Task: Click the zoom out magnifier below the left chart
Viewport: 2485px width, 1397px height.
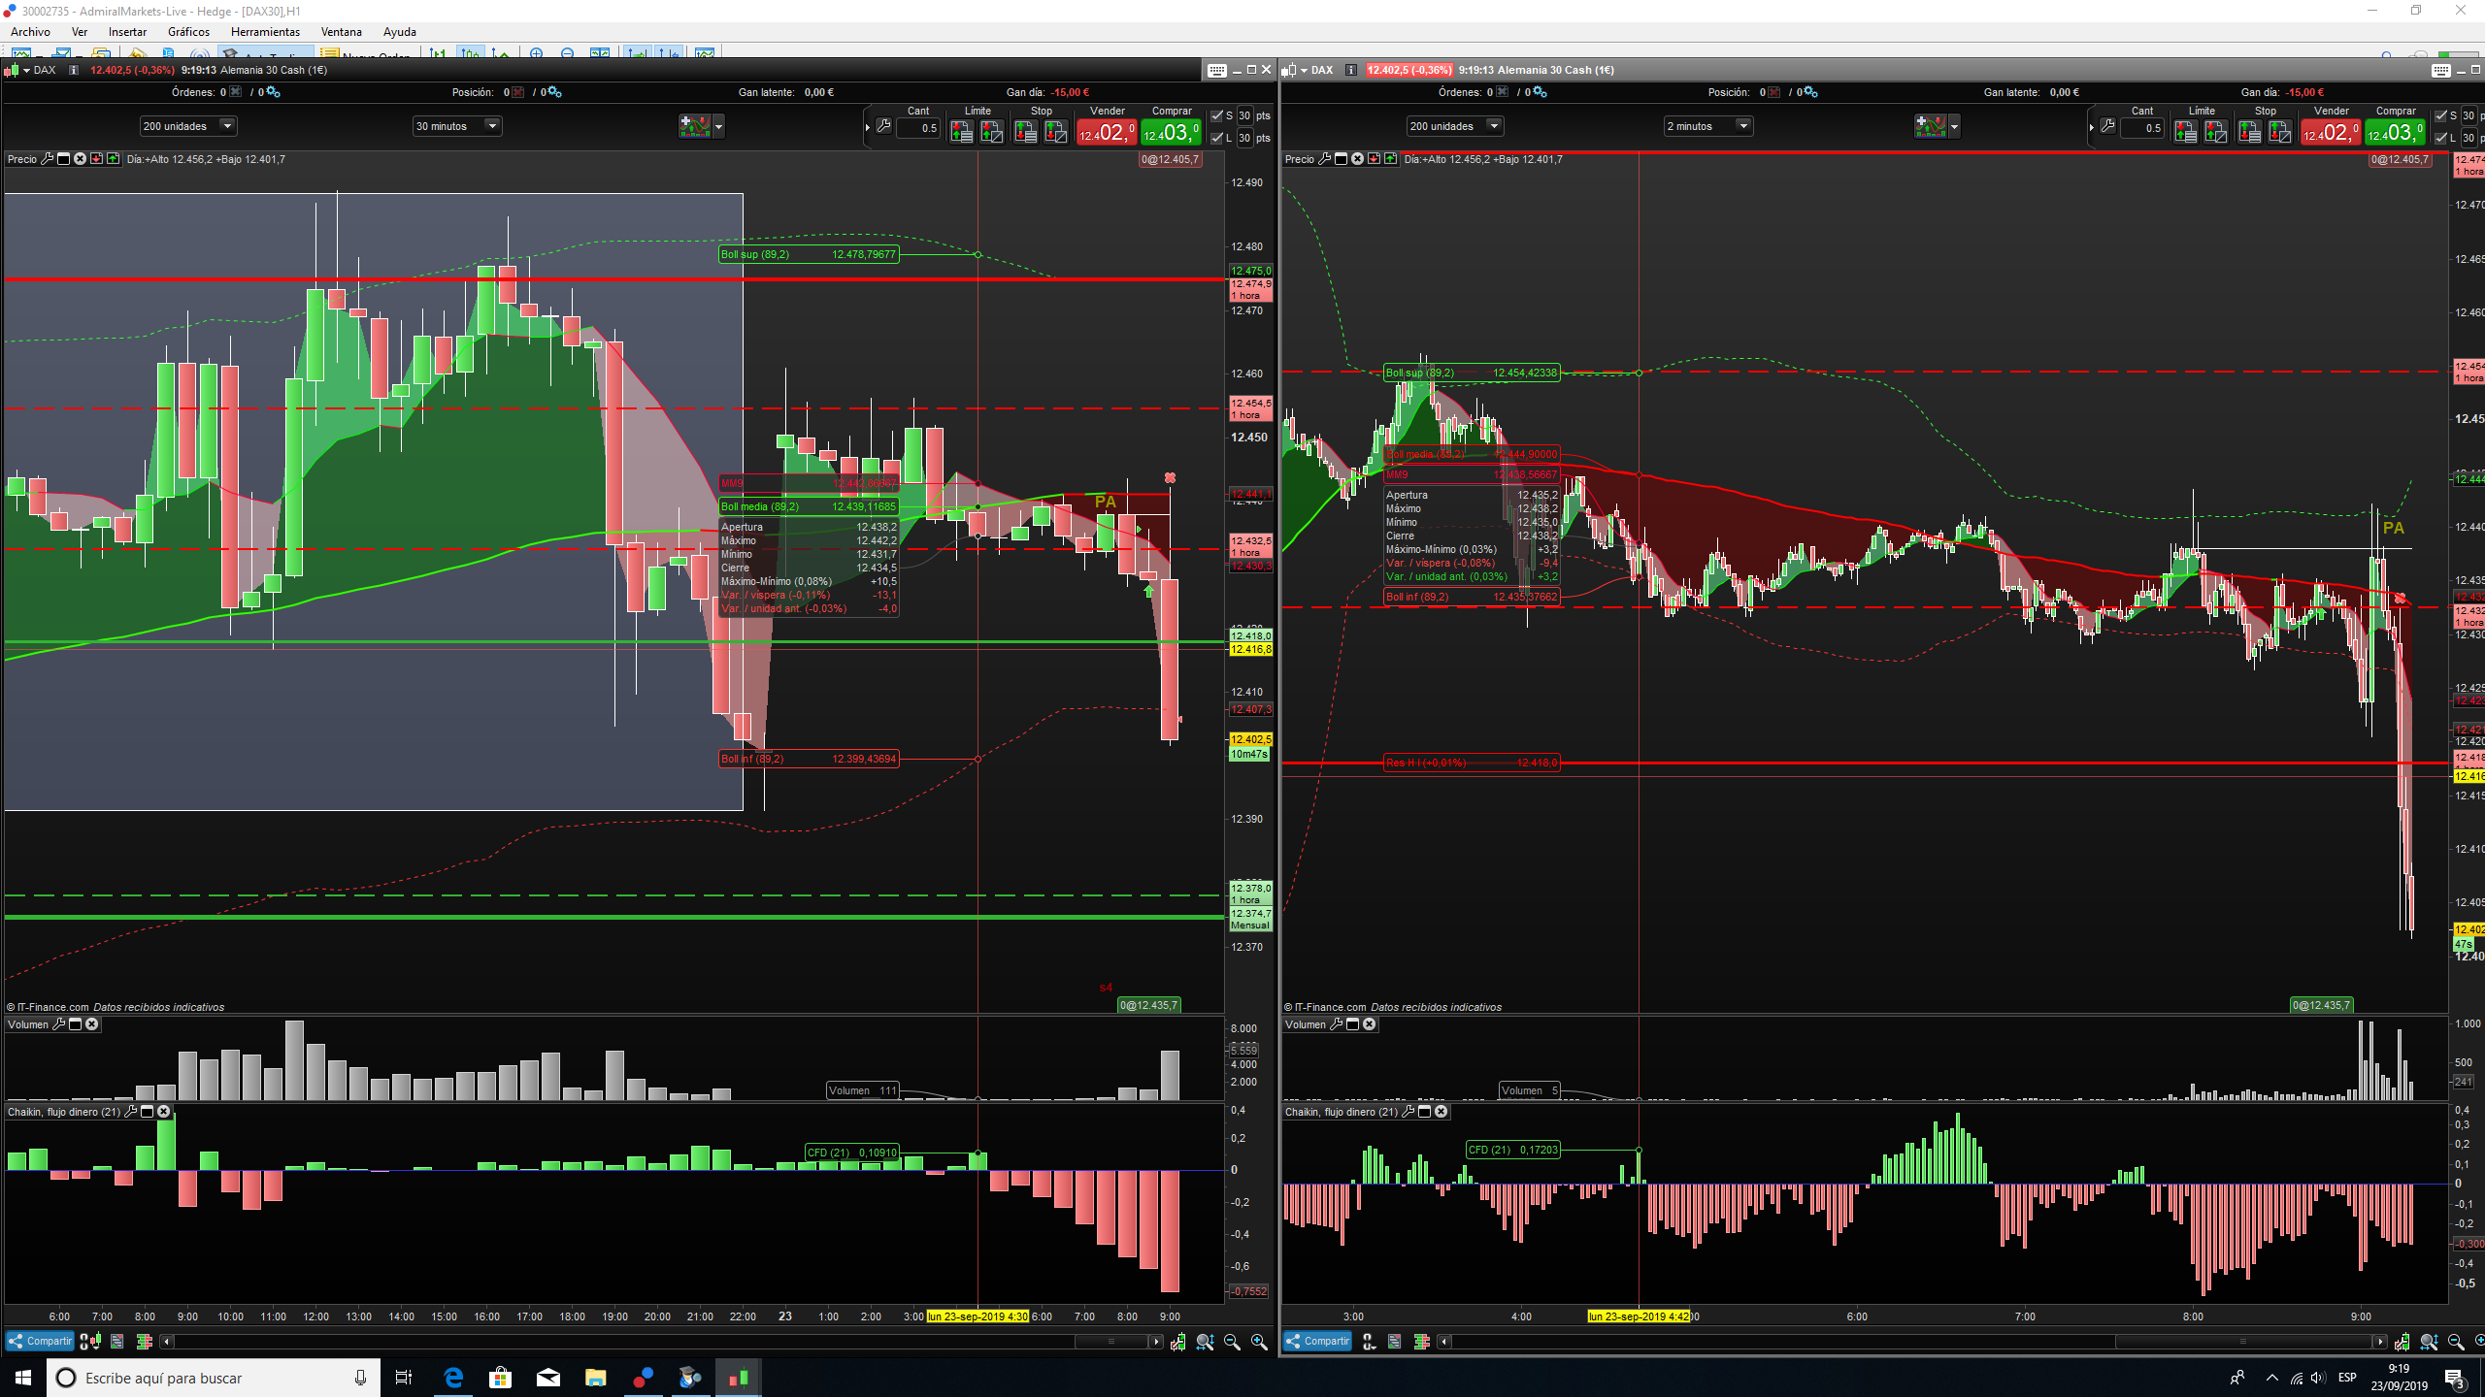Action: pos(1232,1342)
